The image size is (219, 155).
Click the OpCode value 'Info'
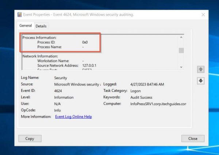coord(57,111)
